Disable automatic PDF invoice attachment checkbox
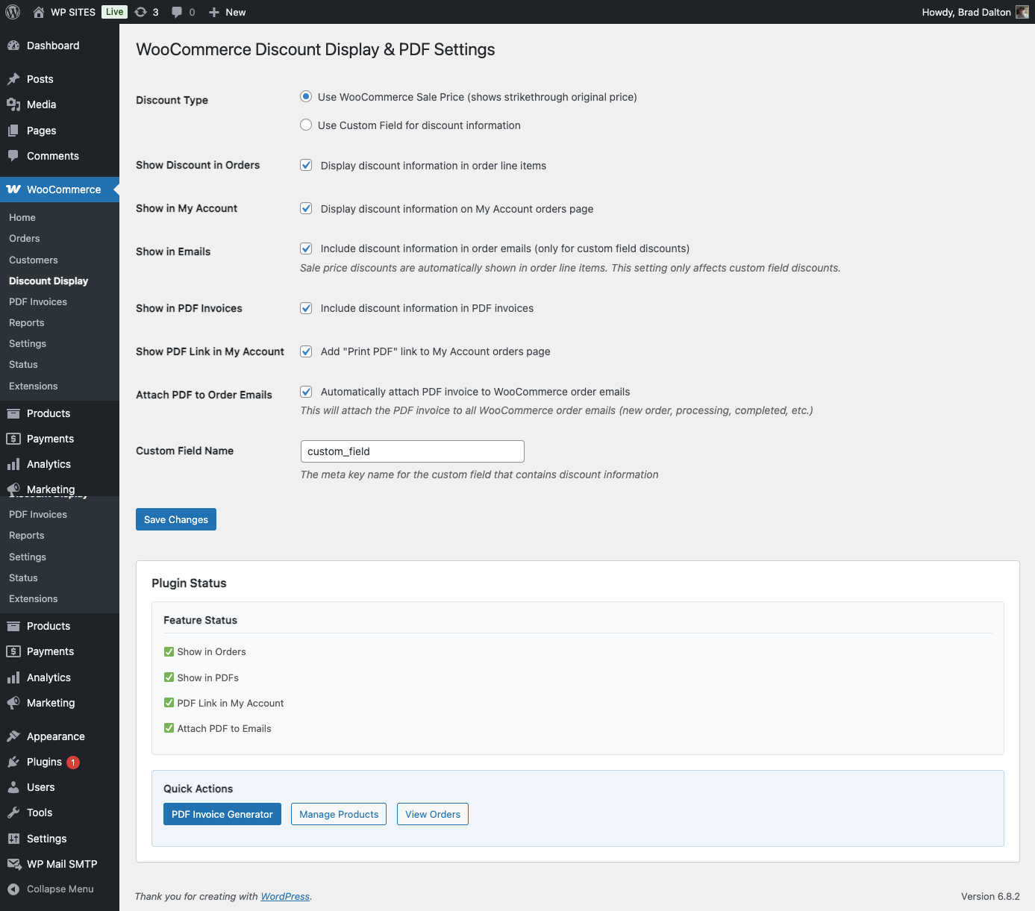 [306, 392]
